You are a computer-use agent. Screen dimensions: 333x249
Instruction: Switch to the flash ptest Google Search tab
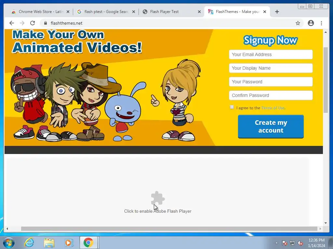(106, 12)
